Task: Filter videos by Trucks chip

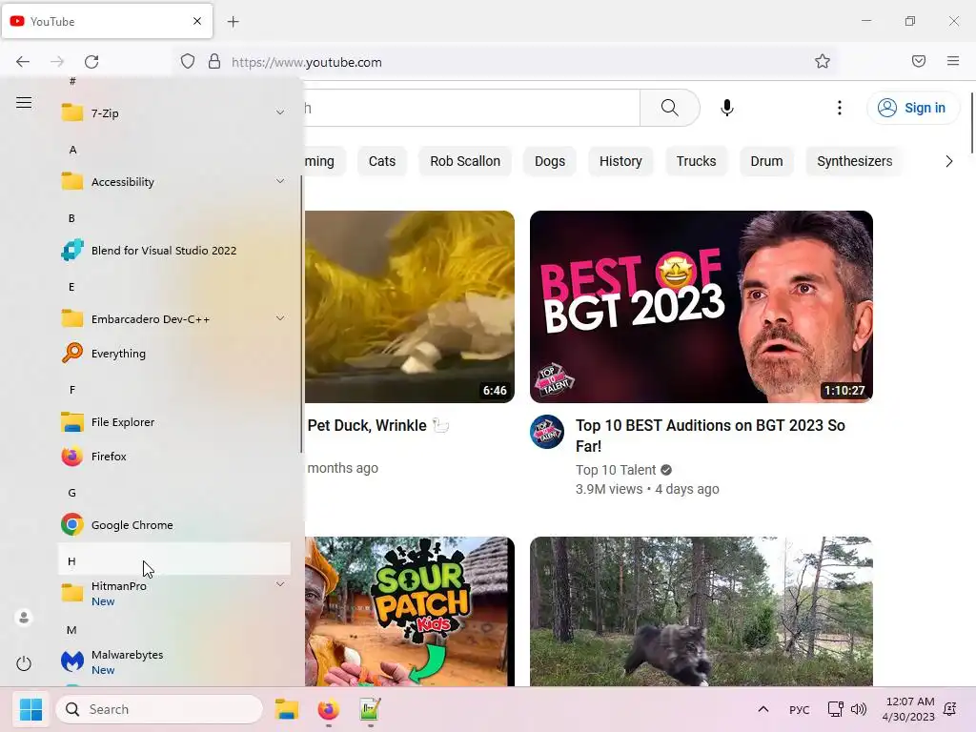Action: point(696,161)
